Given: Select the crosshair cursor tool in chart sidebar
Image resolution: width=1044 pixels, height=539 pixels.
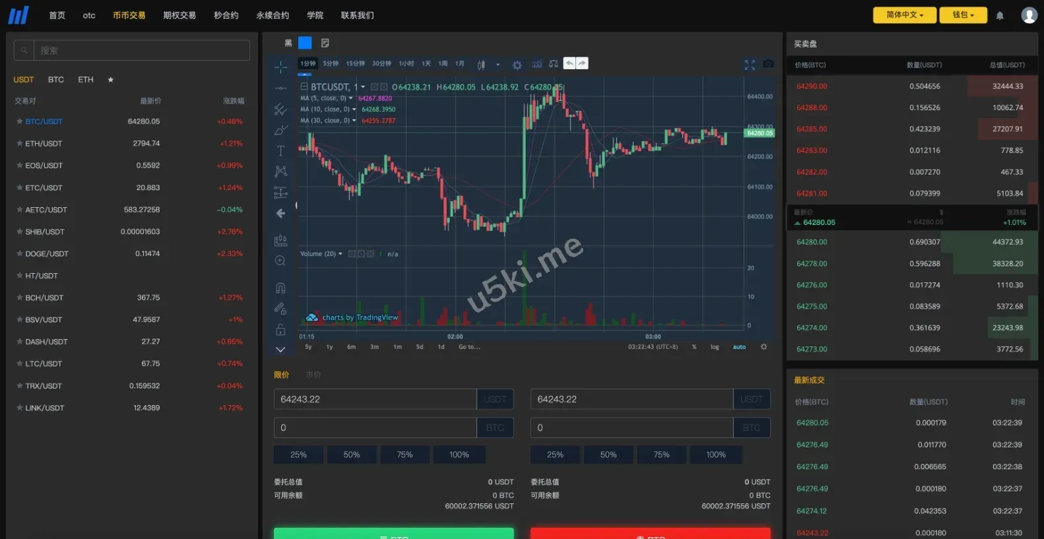Looking at the screenshot, I should pos(280,67).
